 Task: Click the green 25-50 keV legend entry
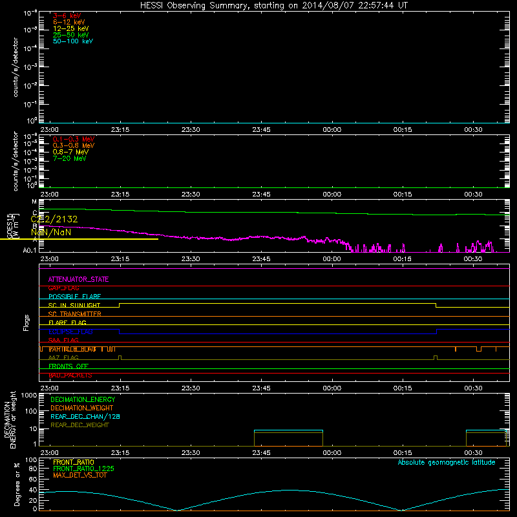pos(71,35)
